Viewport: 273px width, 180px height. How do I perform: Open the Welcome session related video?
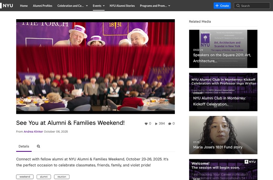point(223,169)
